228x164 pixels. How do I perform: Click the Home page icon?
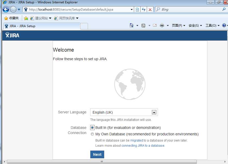pos(132,26)
